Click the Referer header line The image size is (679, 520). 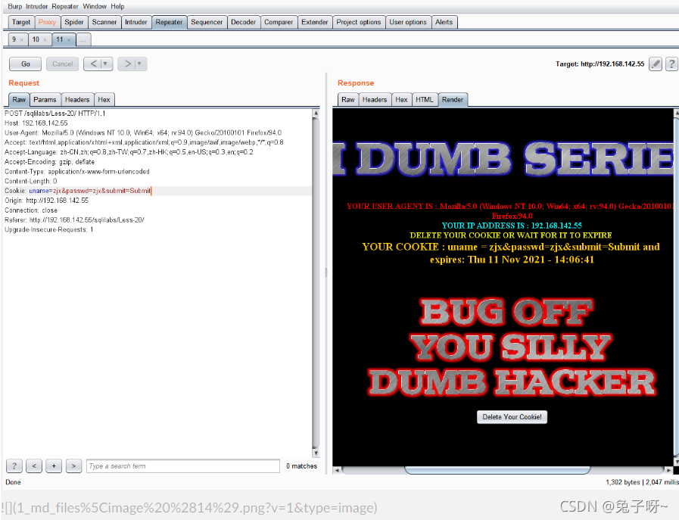[x=74, y=220]
